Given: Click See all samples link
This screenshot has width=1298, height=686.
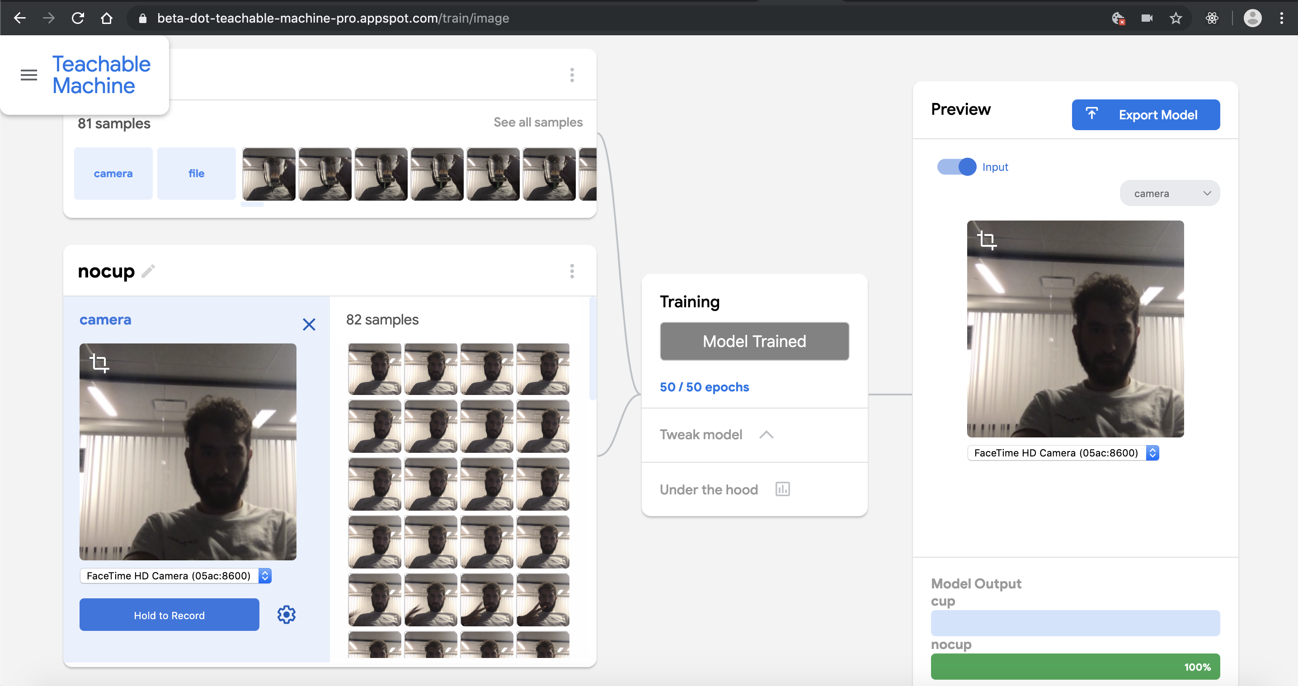Looking at the screenshot, I should coord(538,122).
